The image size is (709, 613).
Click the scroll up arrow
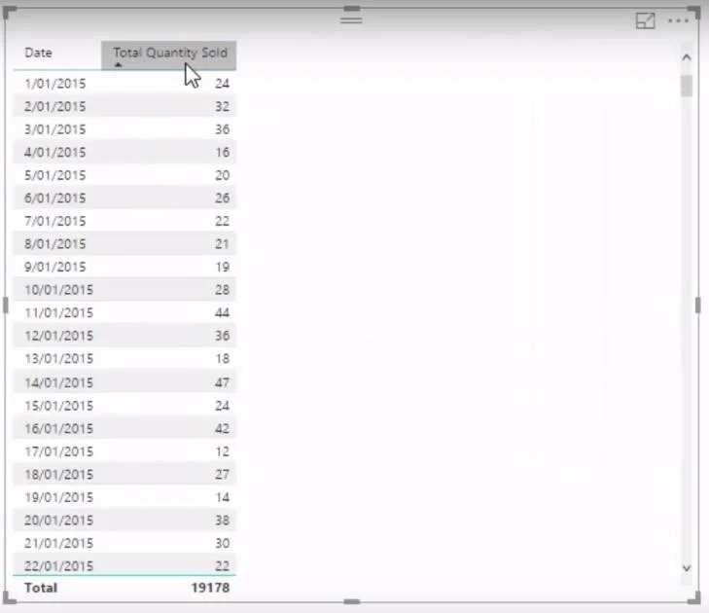coord(687,57)
